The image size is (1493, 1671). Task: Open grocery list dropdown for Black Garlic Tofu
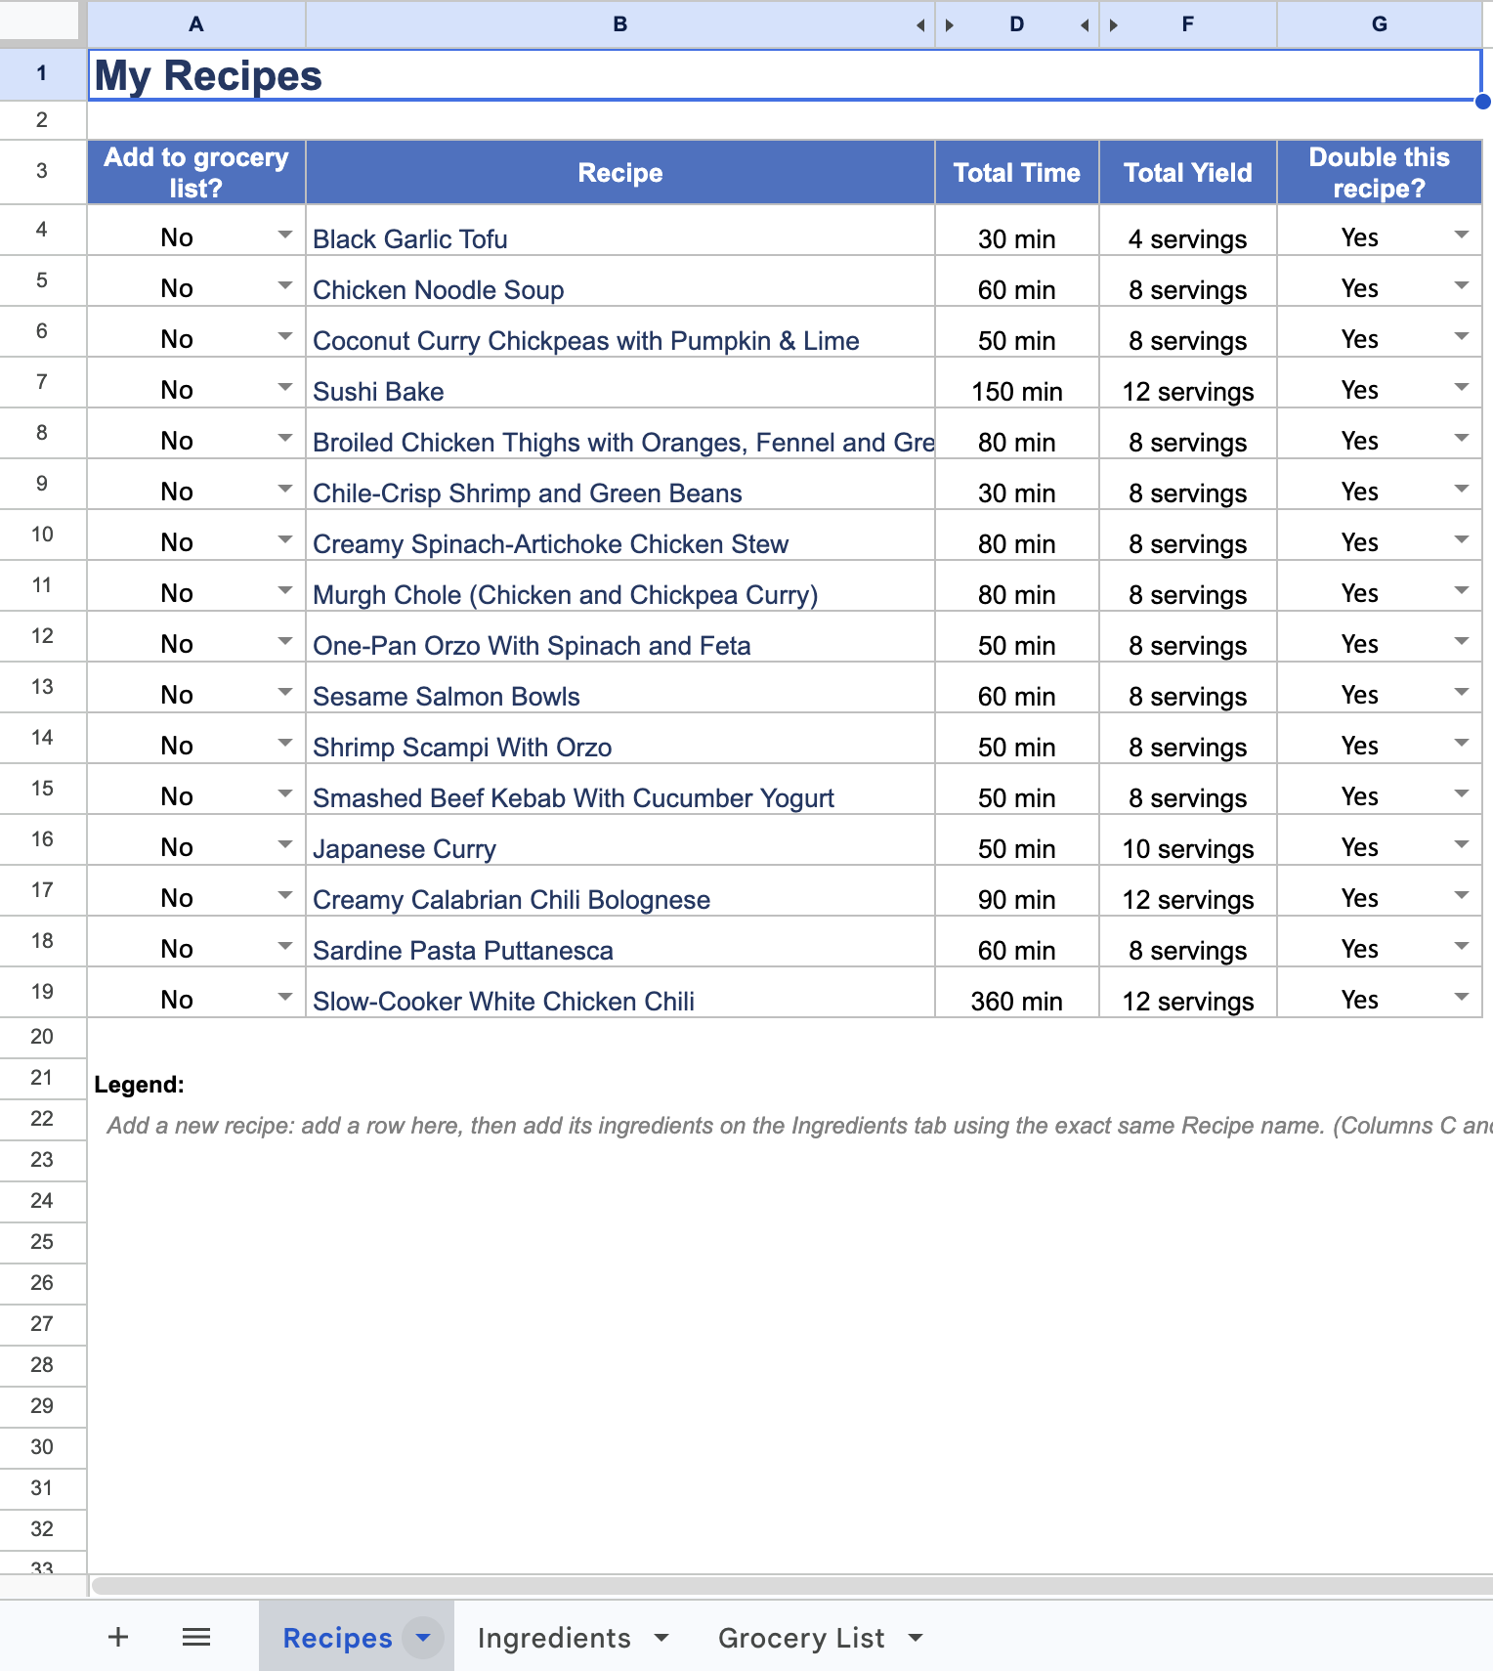285,235
